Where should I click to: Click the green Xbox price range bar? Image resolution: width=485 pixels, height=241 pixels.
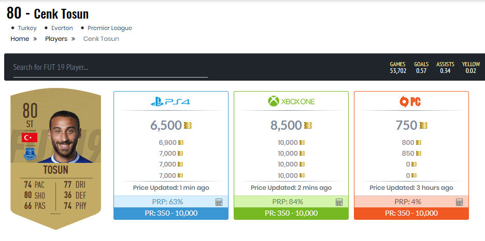pos(291,214)
